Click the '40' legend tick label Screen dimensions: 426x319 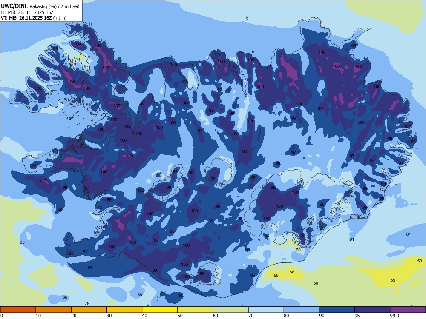144,316
